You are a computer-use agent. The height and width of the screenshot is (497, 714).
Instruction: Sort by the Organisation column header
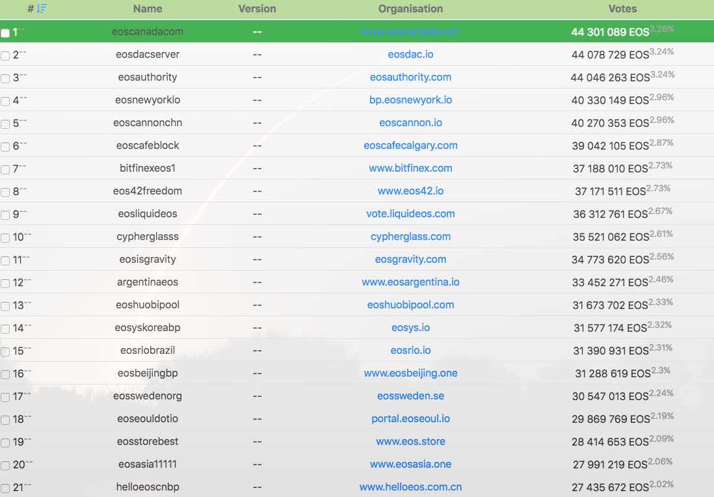pyautogui.click(x=410, y=8)
